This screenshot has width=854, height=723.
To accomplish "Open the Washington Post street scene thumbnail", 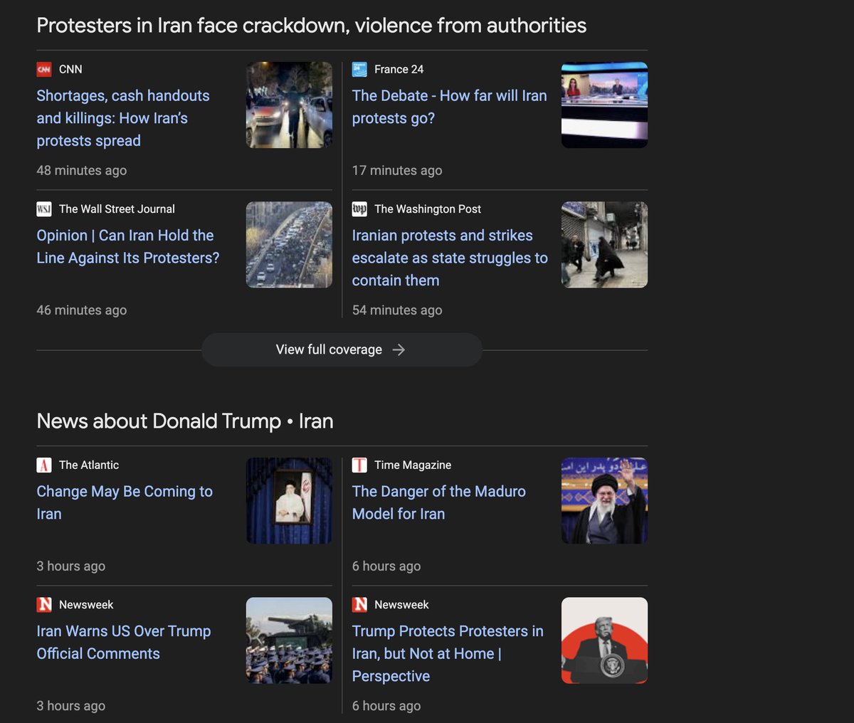I will click(604, 245).
